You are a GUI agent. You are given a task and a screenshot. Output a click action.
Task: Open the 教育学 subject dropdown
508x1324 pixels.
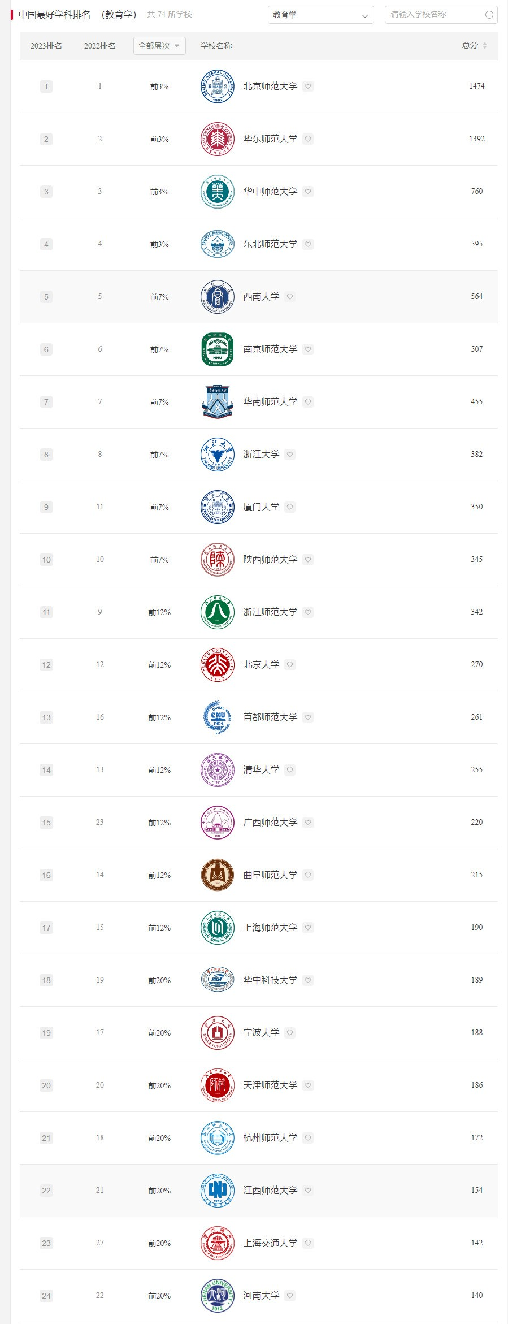[321, 15]
